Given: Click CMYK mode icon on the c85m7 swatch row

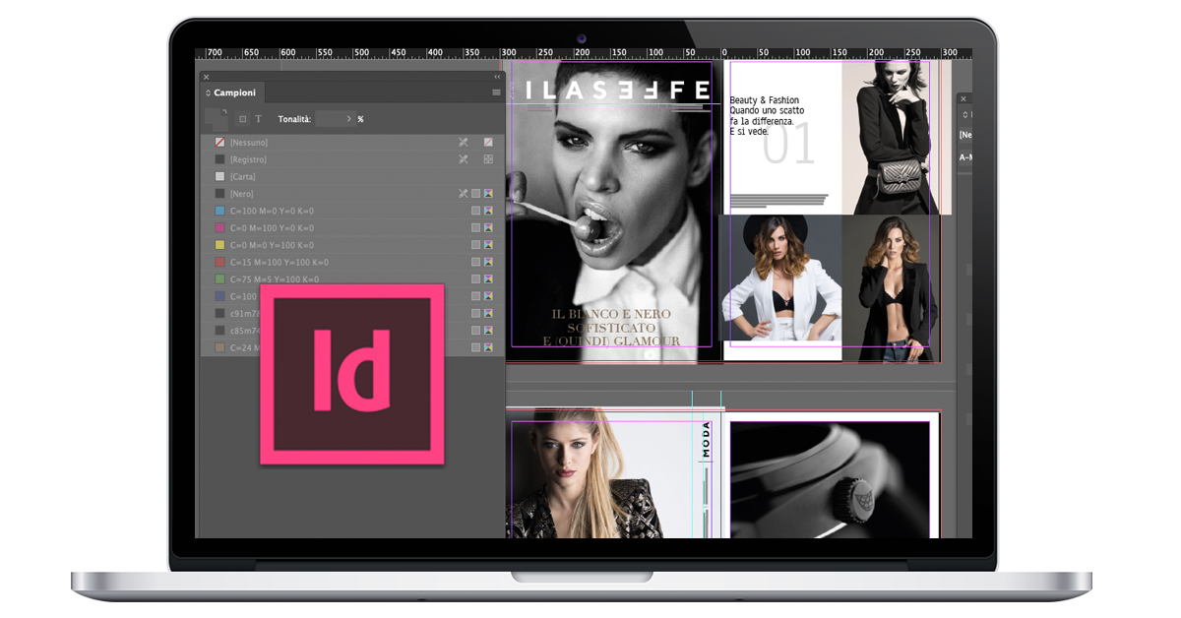Looking at the screenshot, I should pos(488,331).
